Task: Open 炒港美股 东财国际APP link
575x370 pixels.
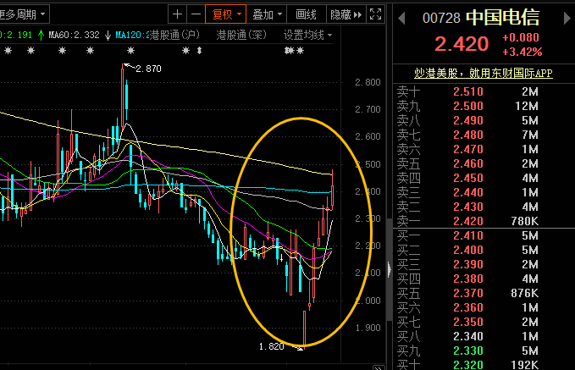Action: pyautogui.click(x=484, y=73)
